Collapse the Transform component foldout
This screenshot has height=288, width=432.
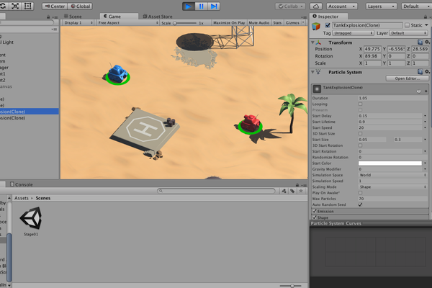(x=312, y=42)
